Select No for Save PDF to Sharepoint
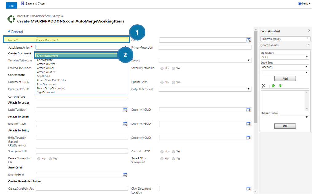The image size is (314, 196). 162,159
